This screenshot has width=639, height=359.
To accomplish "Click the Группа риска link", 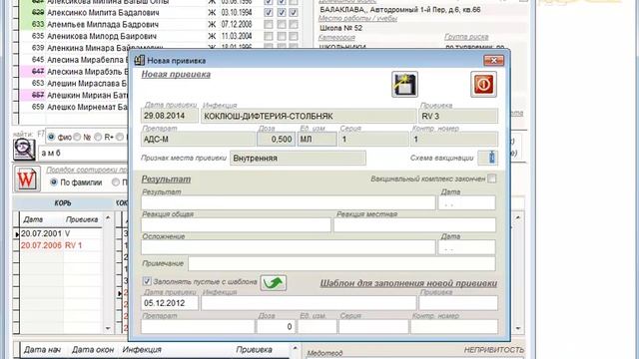I will point(466,37).
